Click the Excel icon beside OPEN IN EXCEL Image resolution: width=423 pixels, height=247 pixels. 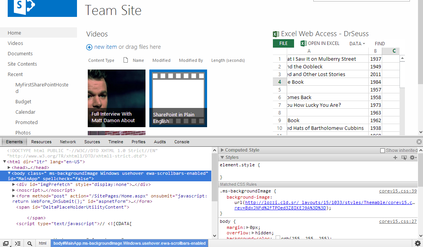[303, 43]
